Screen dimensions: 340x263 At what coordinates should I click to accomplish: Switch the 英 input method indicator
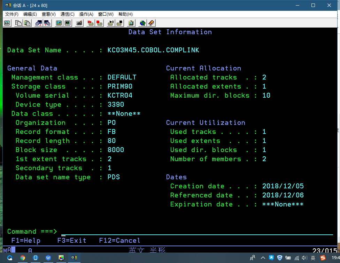313,258
